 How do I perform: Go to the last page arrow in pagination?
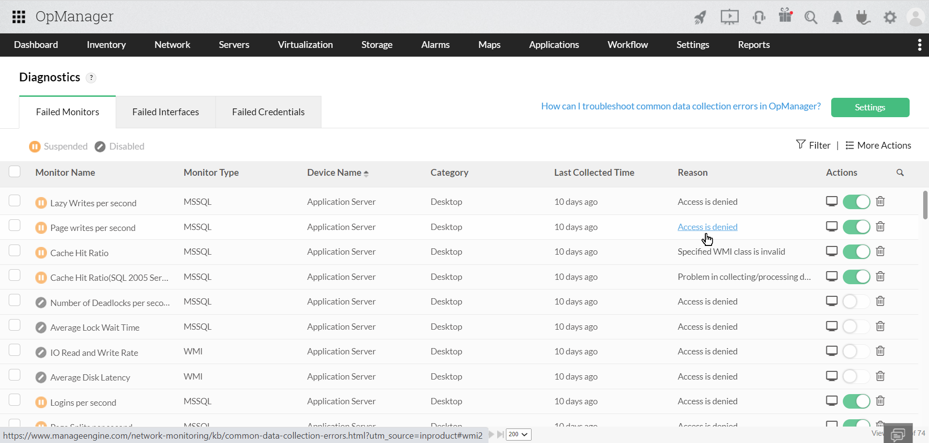point(501,434)
